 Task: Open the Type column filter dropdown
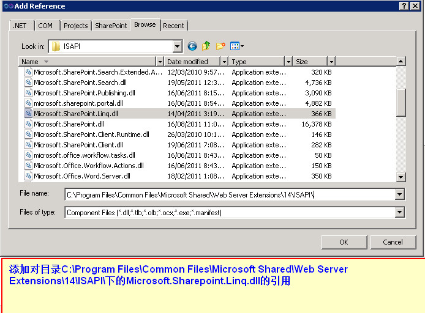coord(288,62)
